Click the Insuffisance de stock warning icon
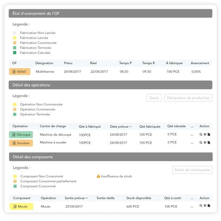This screenshot has height=221, width=221. (98, 176)
